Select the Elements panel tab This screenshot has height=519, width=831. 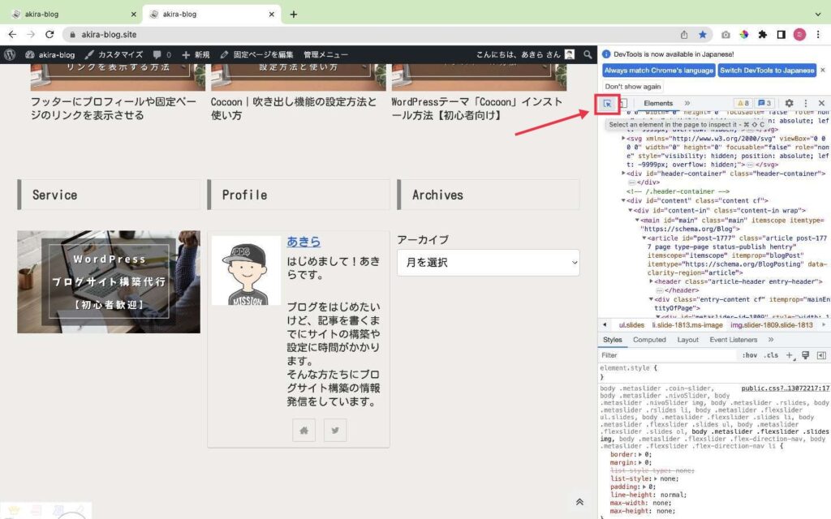click(x=658, y=103)
